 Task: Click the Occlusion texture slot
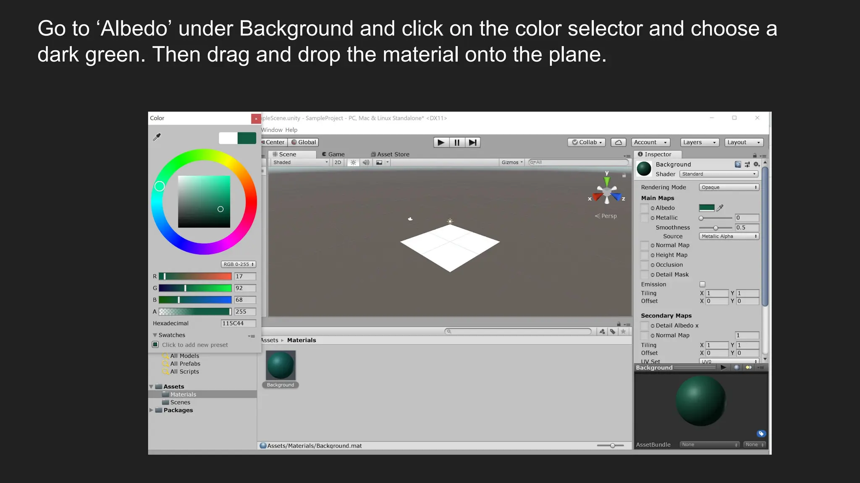(x=645, y=265)
